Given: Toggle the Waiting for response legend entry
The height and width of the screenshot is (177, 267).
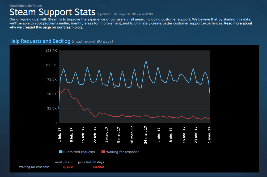Looking at the screenshot, I should tap(120, 152).
